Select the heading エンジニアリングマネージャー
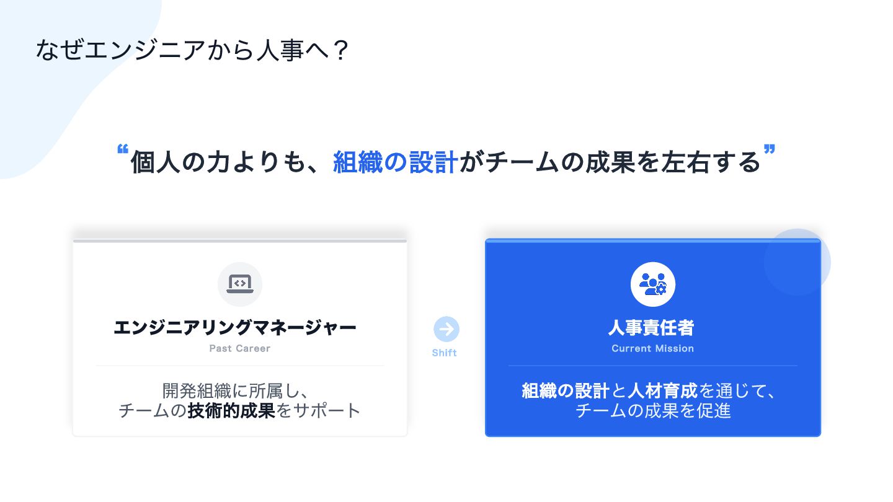The image size is (893, 502). pyautogui.click(x=235, y=327)
